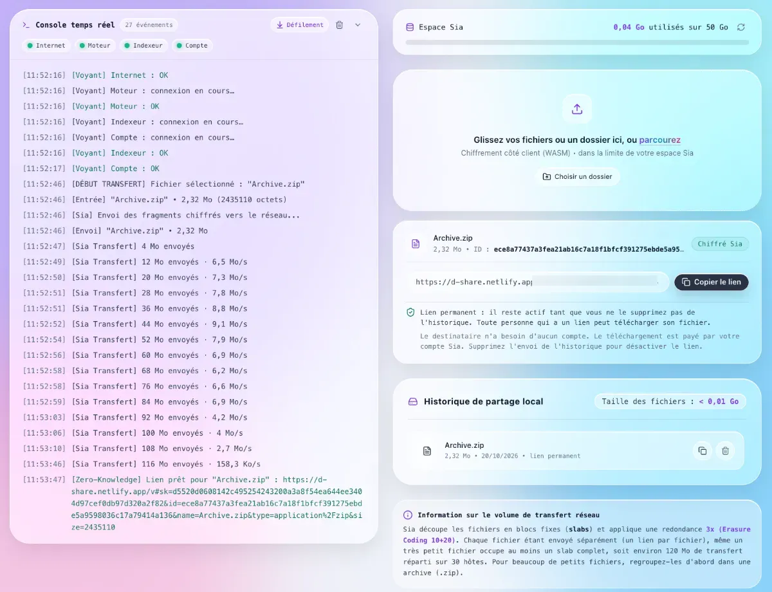Screen dimensions: 772x592
Task: Click the permanent link shield icon
Action: pos(410,312)
